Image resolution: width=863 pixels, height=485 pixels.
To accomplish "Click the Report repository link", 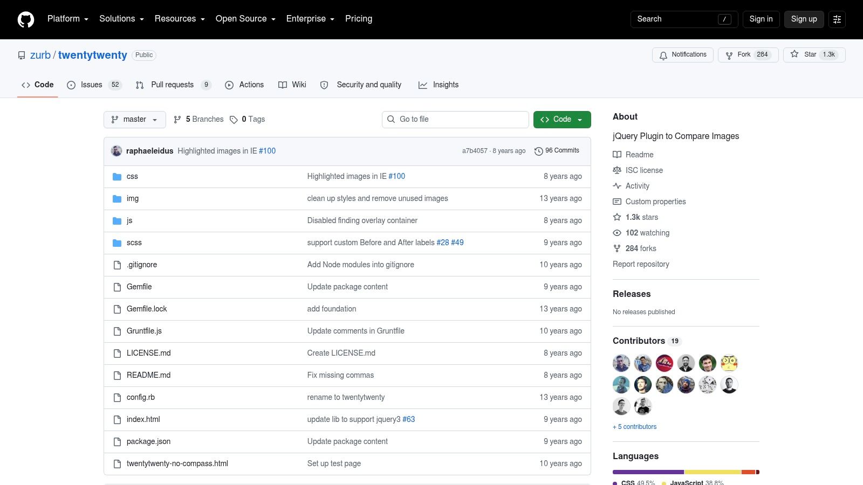I will [x=641, y=264].
